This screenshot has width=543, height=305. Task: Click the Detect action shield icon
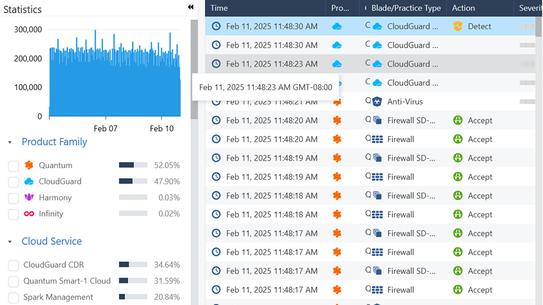click(458, 27)
